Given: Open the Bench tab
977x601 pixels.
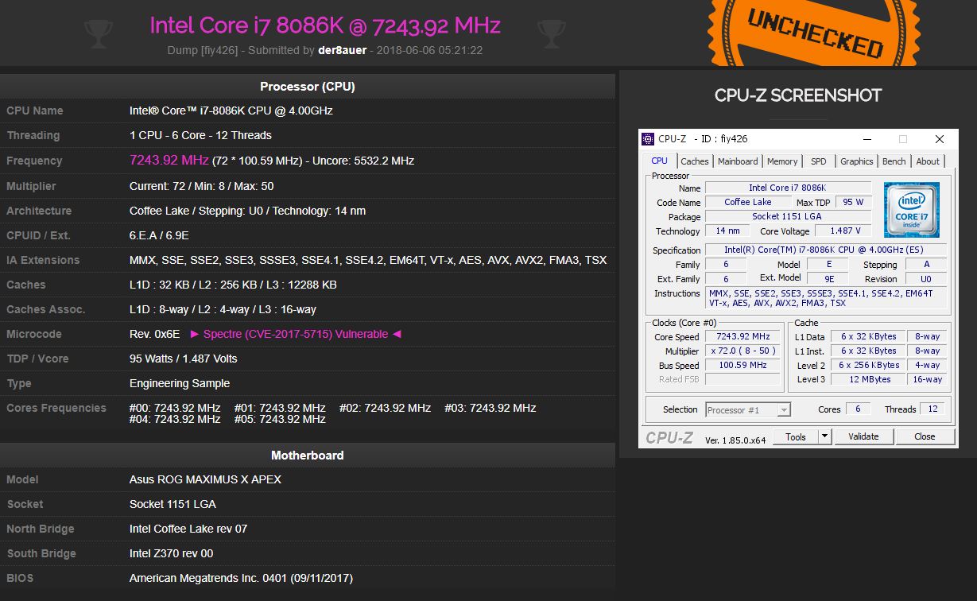Looking at the screenshot, I should click(x=894, y=161).
